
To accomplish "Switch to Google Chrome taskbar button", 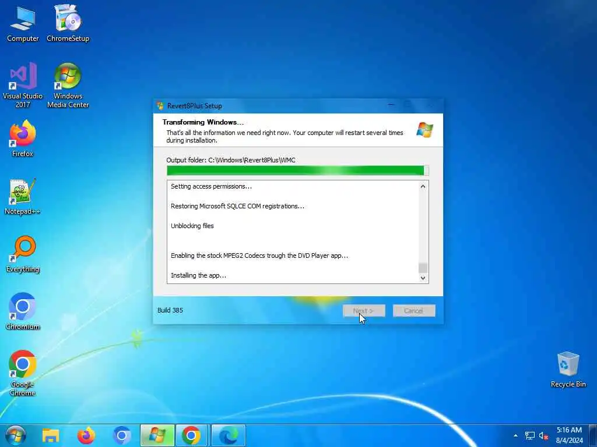I will coord(191,435).
